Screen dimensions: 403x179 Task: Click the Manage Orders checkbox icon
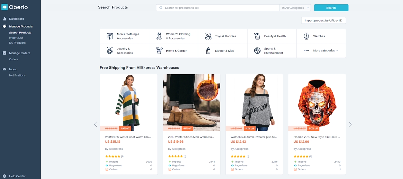click(5, 53)
